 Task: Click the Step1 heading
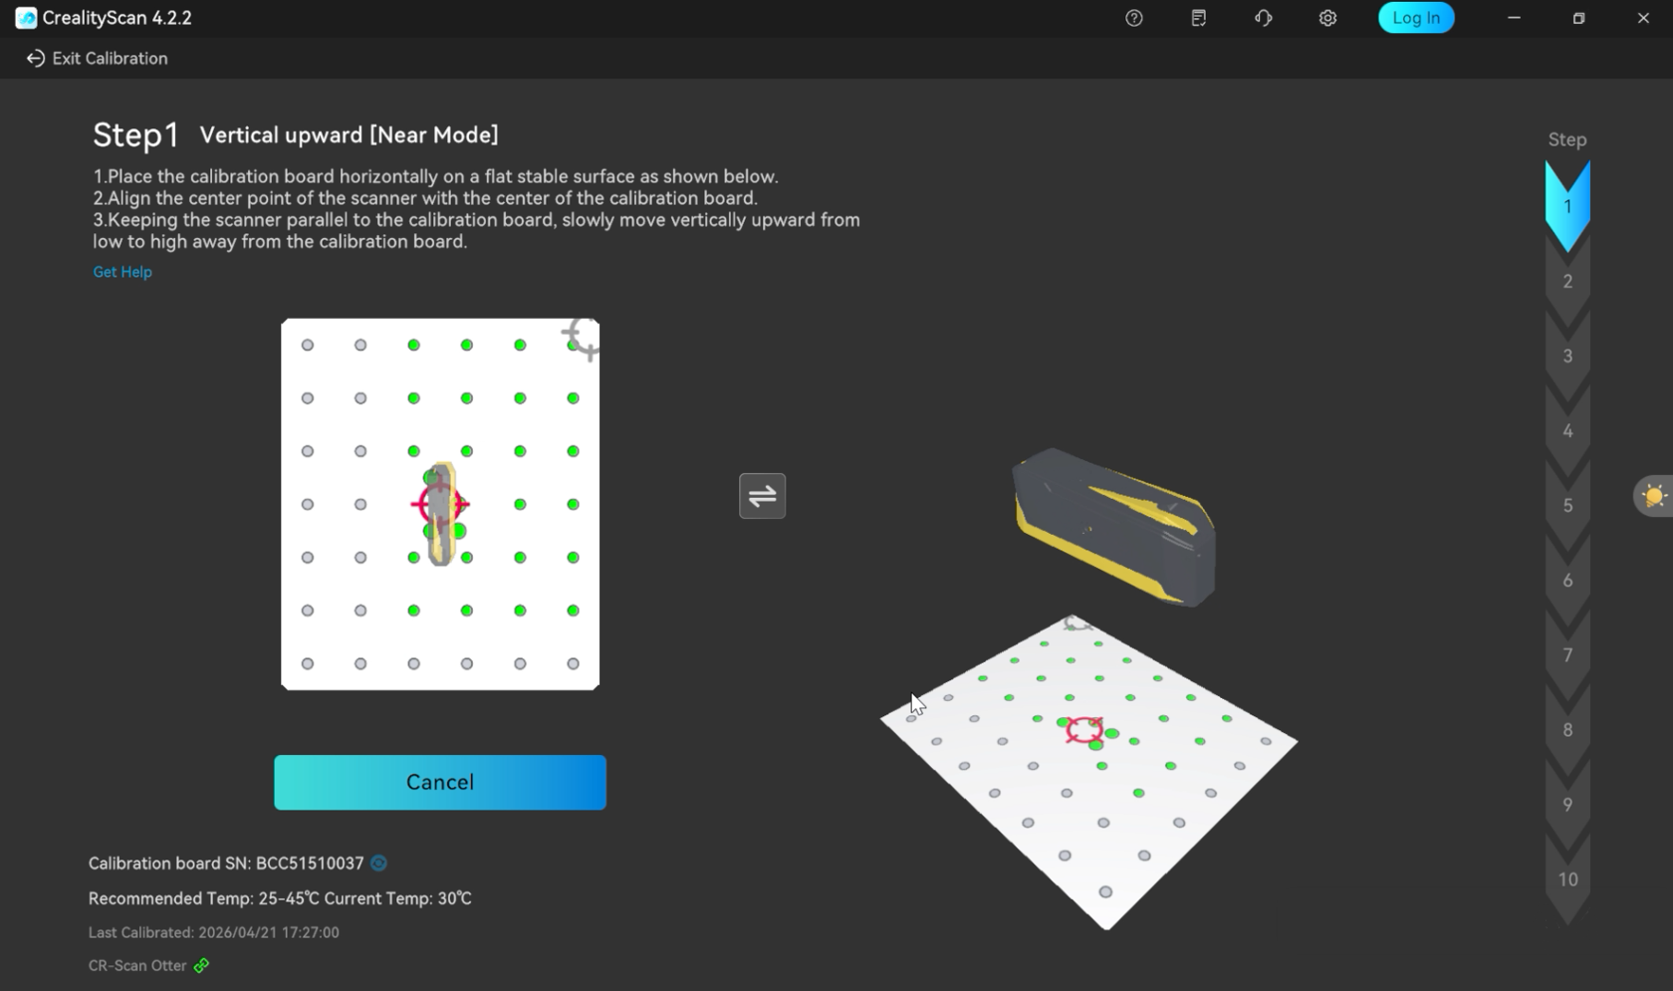click(x=135, y=134)
